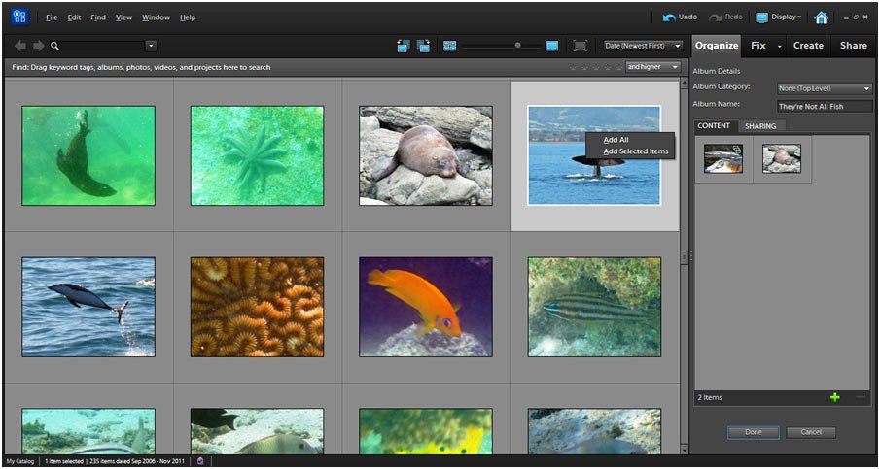This screenshot has width=880, height=469.
Task: Set rating with the fifth star
Action: tap(618, 67)
